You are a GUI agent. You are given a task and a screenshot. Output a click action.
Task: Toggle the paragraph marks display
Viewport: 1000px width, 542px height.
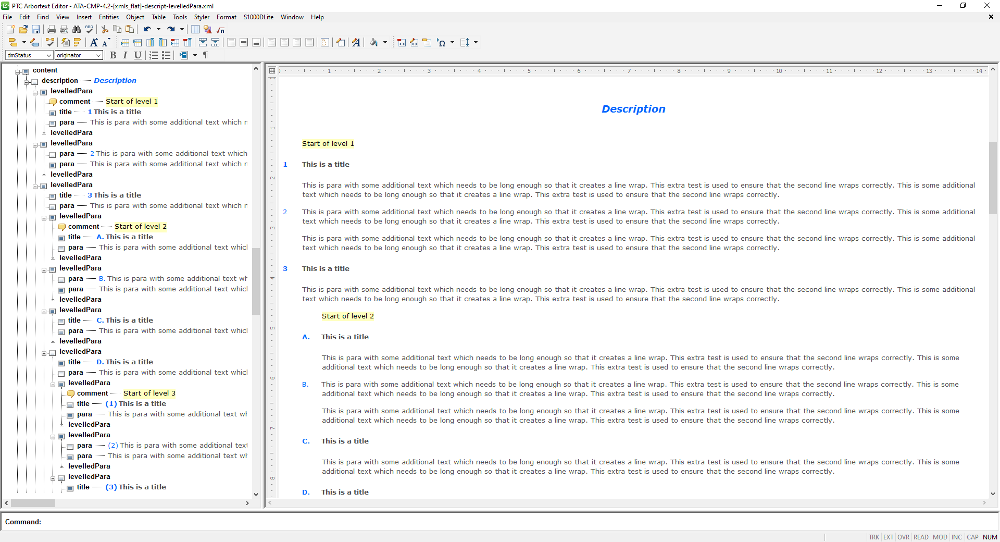click(205, 55)
